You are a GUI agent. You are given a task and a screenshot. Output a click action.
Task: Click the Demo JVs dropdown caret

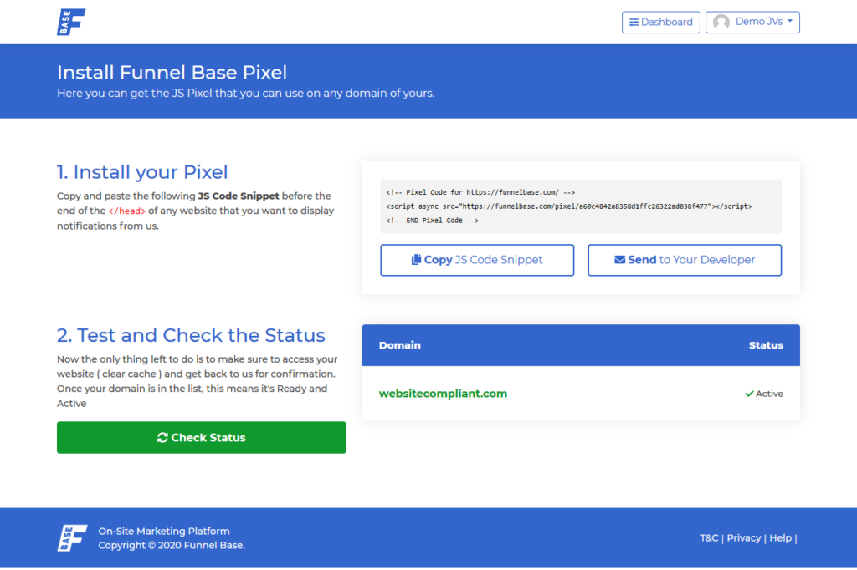pyautogui.click(x=790, y=21)
